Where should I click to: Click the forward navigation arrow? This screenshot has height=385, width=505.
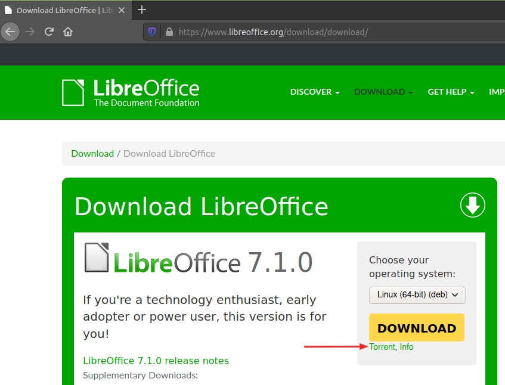click(30, 32)
